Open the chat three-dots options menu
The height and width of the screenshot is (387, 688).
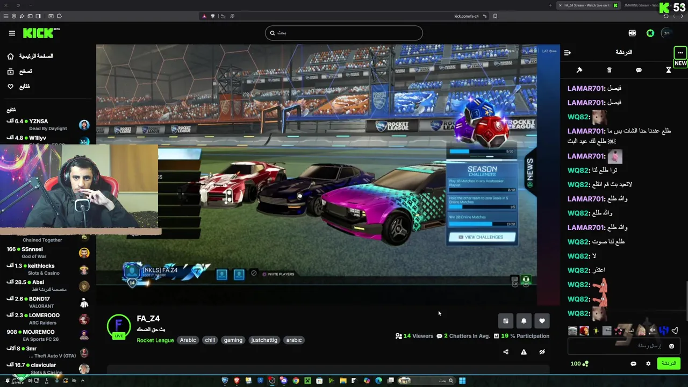coord(680,53)
